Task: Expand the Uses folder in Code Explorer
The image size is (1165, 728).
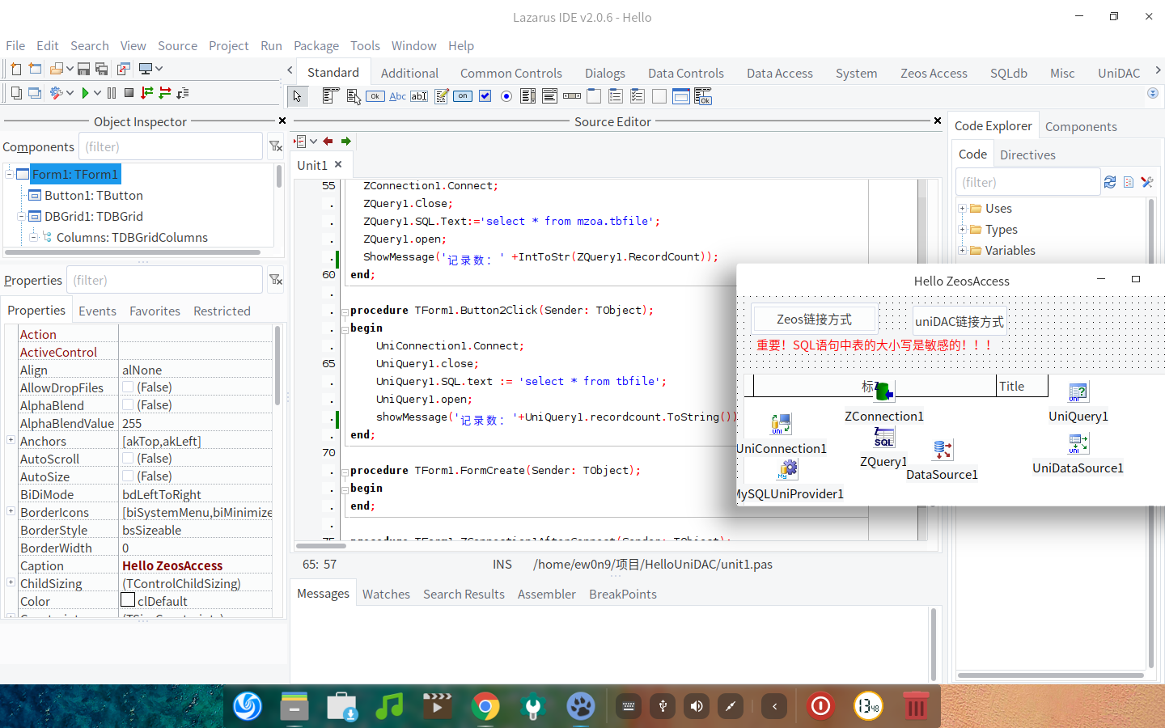Action: (x=963, y=208)
